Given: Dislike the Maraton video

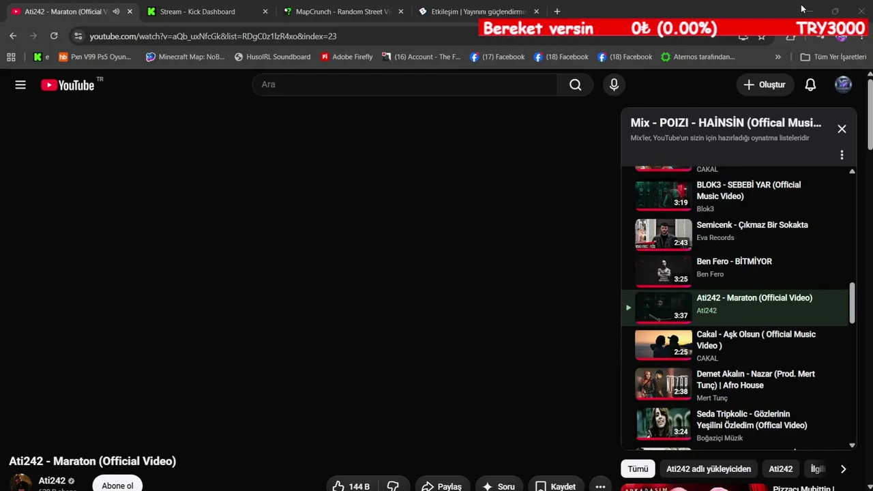Looking at the screenshot, I should tap(393, 486).
